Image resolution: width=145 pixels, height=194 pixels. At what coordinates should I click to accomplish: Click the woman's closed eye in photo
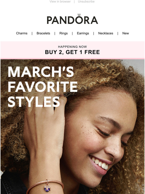tap(104, 133)
